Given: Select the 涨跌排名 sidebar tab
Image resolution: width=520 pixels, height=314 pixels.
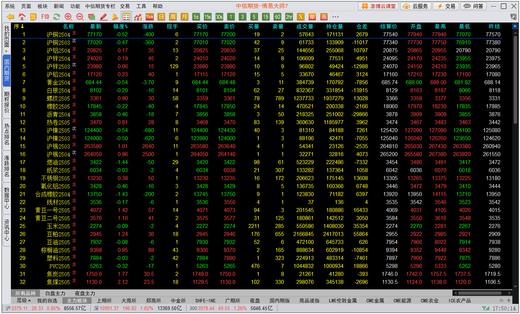Looking at the screenshot, I should (7, 166).
